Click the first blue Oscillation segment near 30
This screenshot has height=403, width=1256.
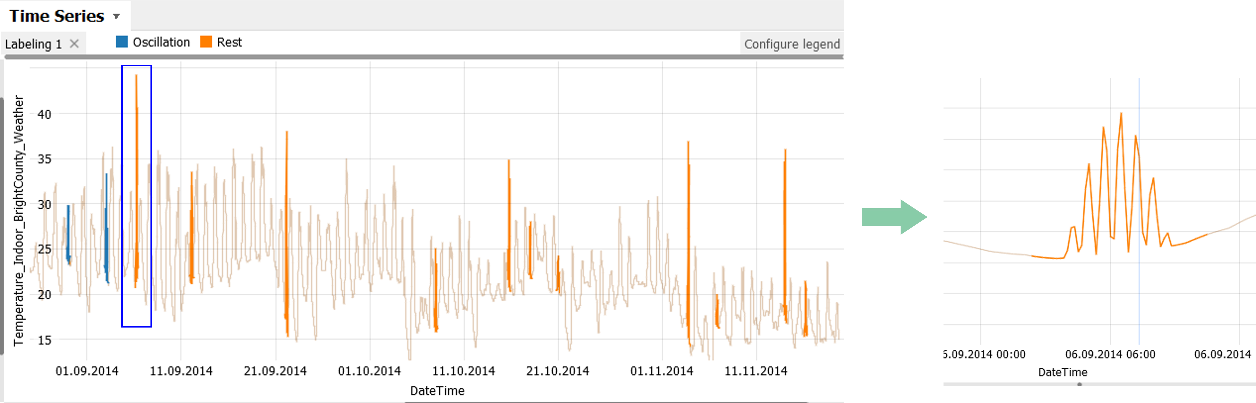click(68, 229)
